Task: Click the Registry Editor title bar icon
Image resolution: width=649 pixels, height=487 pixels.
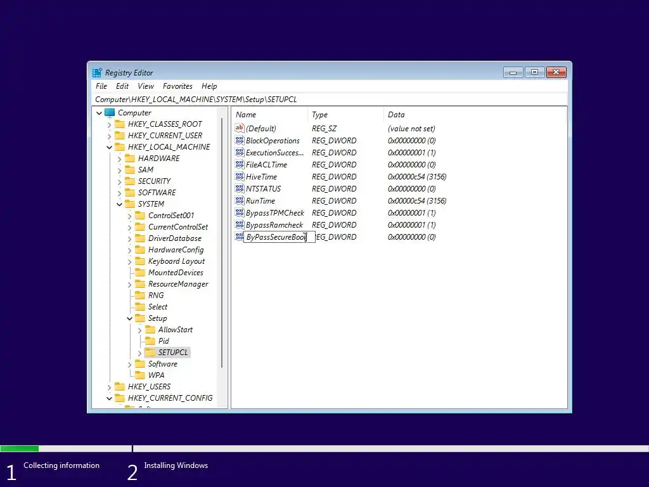Action: (97, 73)
